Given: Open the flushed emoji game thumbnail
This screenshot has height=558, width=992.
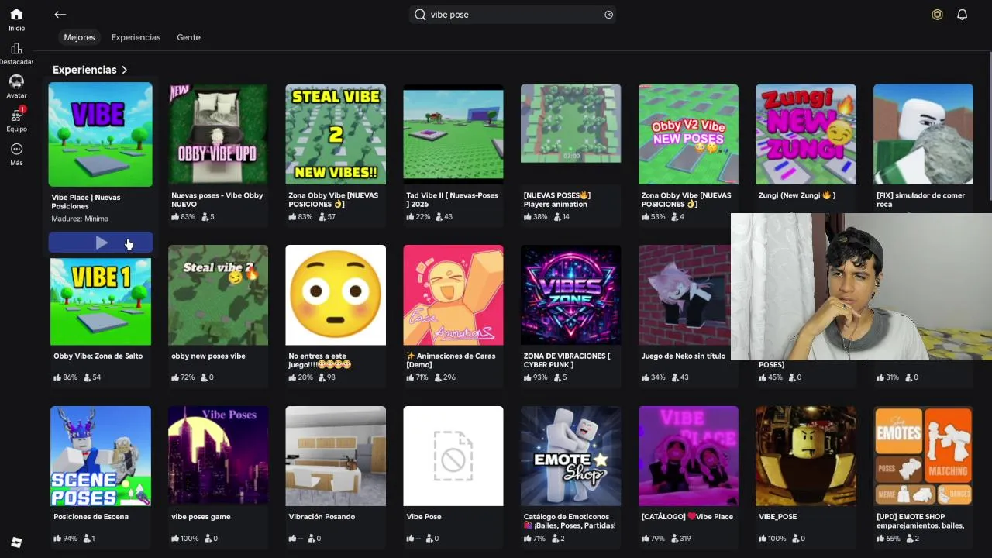Looking at the screenshot, I should tap(336, 295).
